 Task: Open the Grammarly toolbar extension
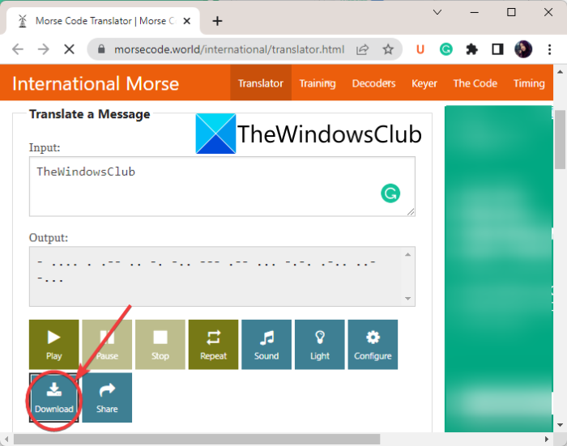tap(446, 49)
